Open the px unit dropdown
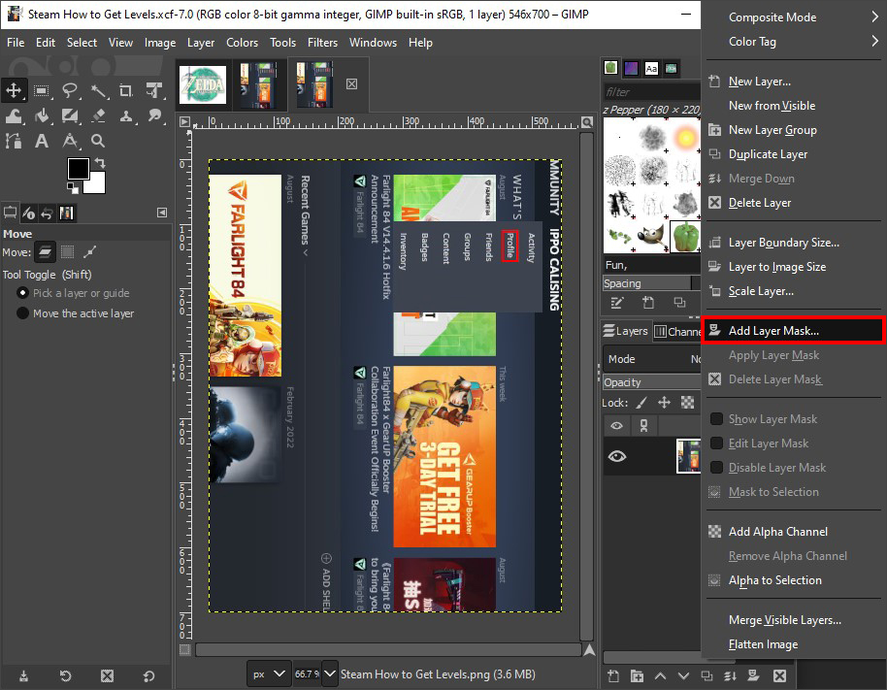 click(x=269, y=674)
